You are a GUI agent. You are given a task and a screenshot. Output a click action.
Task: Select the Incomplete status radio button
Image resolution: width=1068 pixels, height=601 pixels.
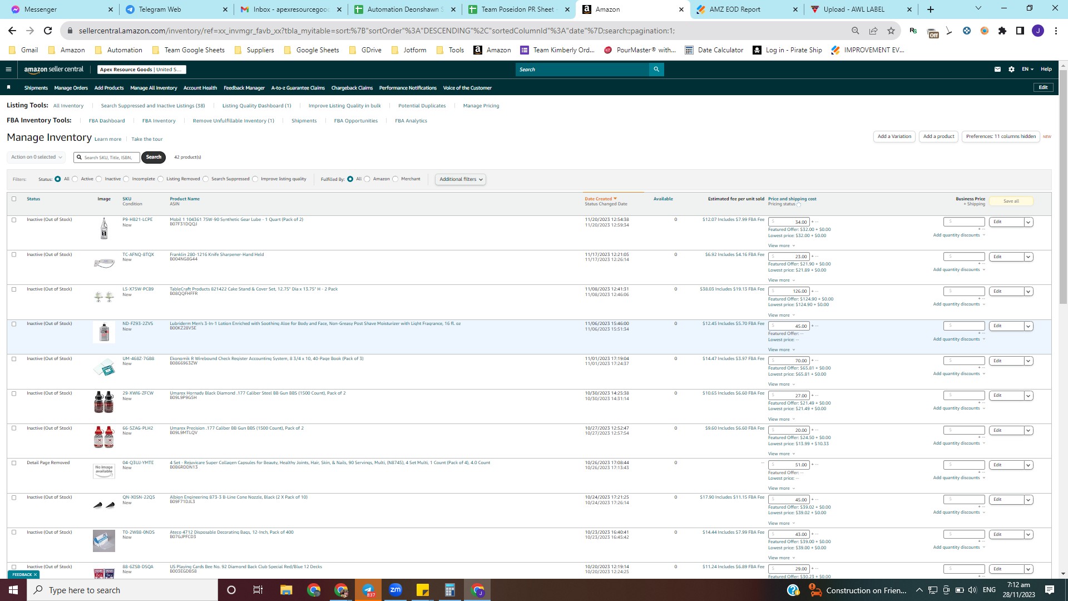pyautogui.click(x=126, y=179)
